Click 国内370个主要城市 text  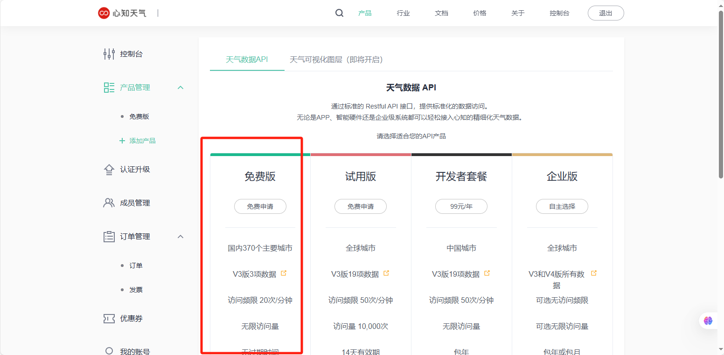coord(260,248)
